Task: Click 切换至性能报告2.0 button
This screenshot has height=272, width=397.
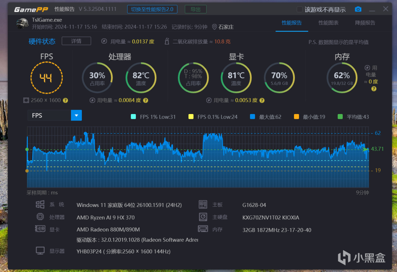Action: pyautogui.click(x=152, y=9)
